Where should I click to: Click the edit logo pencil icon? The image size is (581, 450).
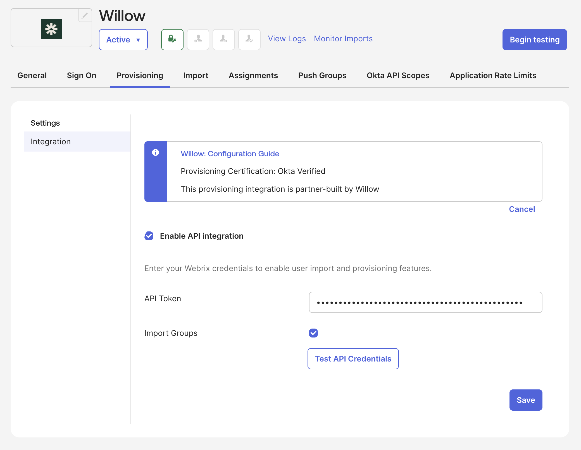[85, 15]
